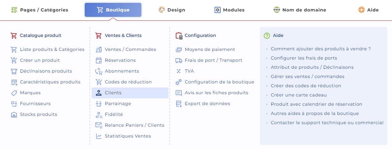Viewport: 392px width, 149px height.
Task: Click the tag icon next to Marques
Action: 14,93
